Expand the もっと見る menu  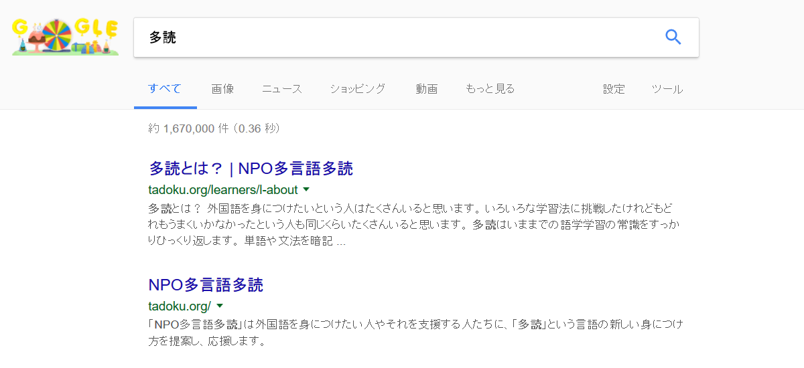(x=490, y=89)
